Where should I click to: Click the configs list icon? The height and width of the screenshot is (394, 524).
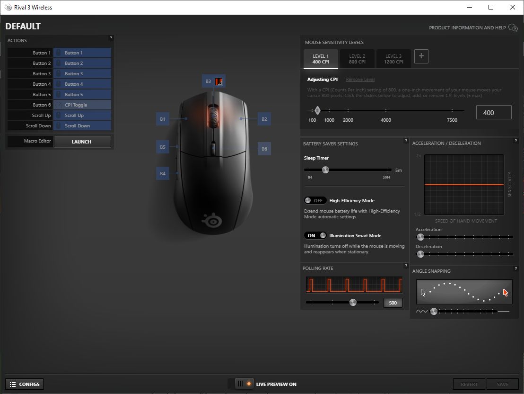point(13,385)
